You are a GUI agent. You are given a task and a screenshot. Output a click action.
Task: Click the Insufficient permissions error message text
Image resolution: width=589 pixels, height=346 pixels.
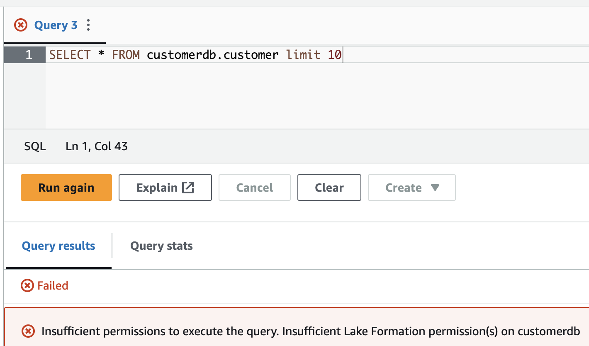point(310,331)
